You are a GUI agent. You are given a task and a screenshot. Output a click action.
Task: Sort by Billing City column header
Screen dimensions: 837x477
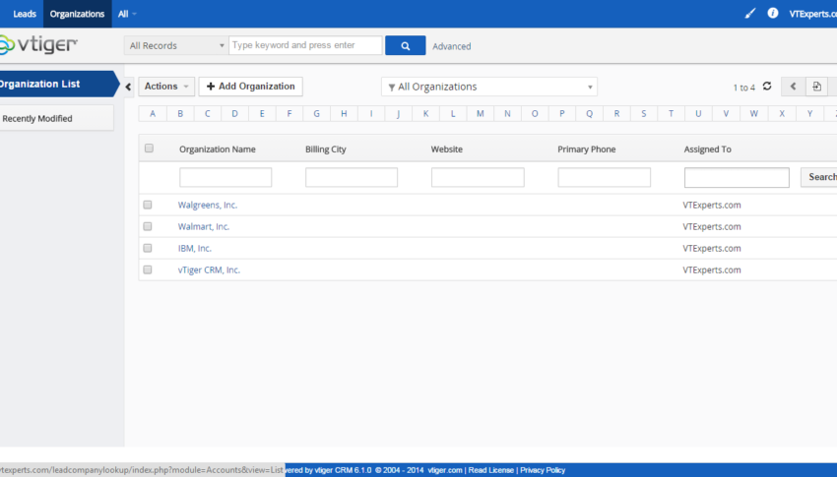pos(326,149)
